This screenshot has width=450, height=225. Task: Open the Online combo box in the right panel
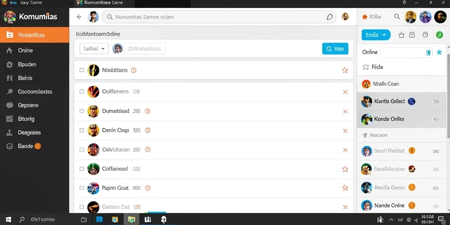pos(406,53)
